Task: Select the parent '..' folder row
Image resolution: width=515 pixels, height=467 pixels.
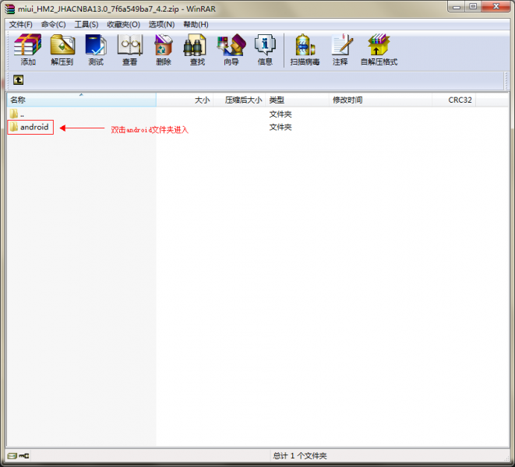Action: coord(17,114)
